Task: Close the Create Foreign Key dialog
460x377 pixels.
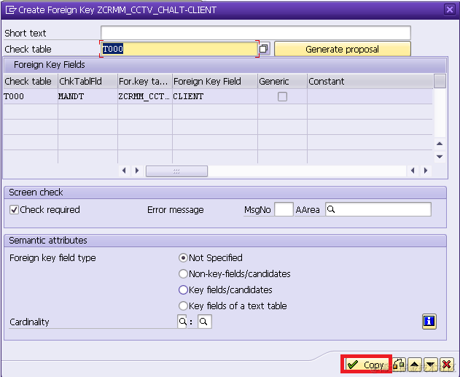Action: pos(450,9)
